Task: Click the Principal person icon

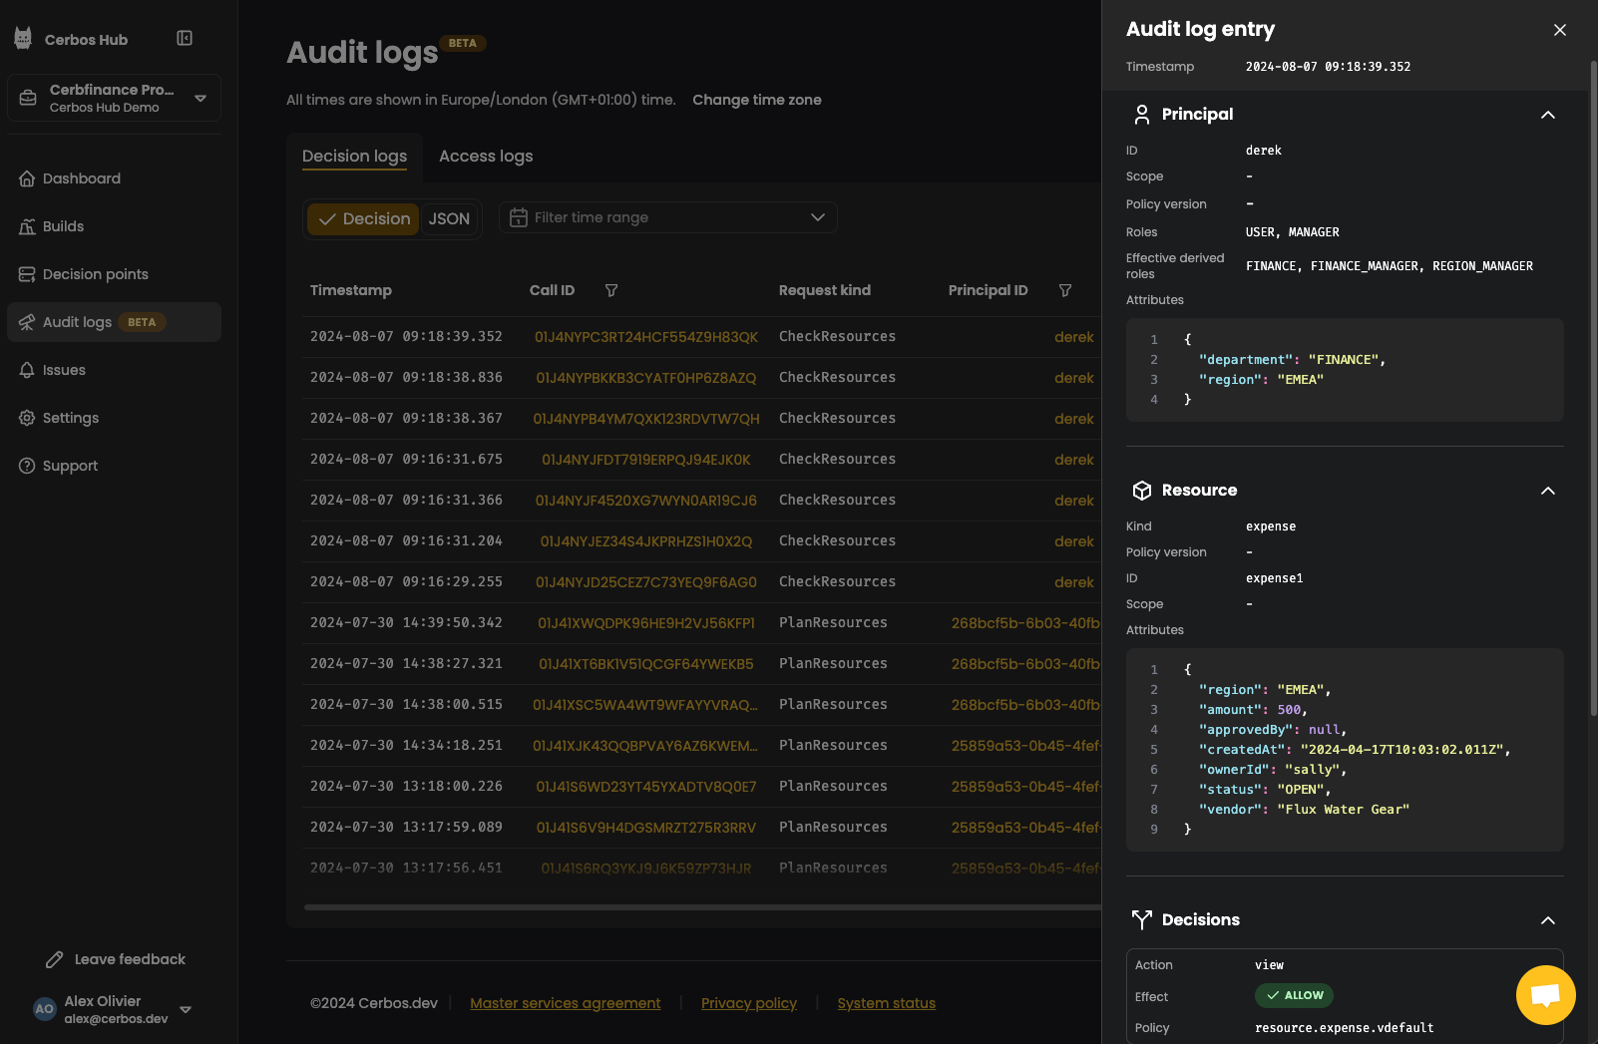Action: click(1142, 115)
